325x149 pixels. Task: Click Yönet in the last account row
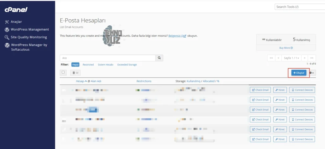coord(280,139)
